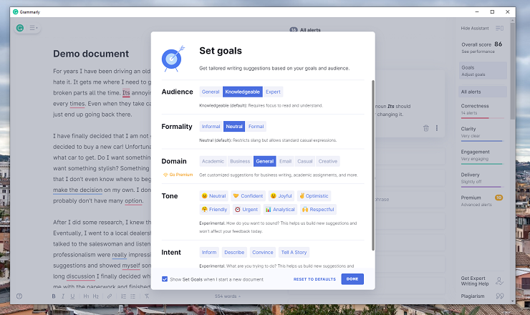Toggle the Neutral tone chip
530x315 pixels.
213,195
